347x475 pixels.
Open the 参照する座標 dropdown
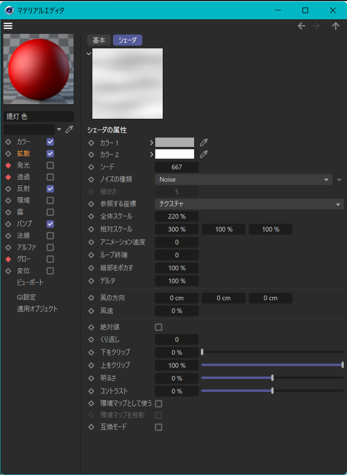tap(249, 204)
